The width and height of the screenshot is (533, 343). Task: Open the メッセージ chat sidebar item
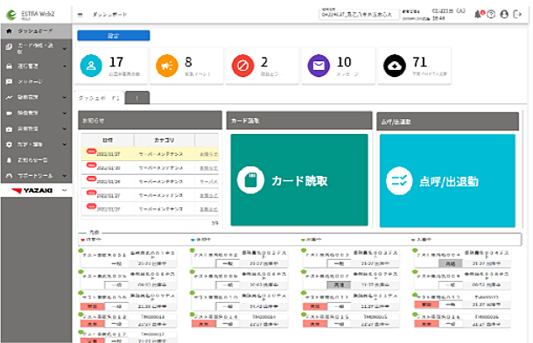pyautogui.click(x=36, y=81)
